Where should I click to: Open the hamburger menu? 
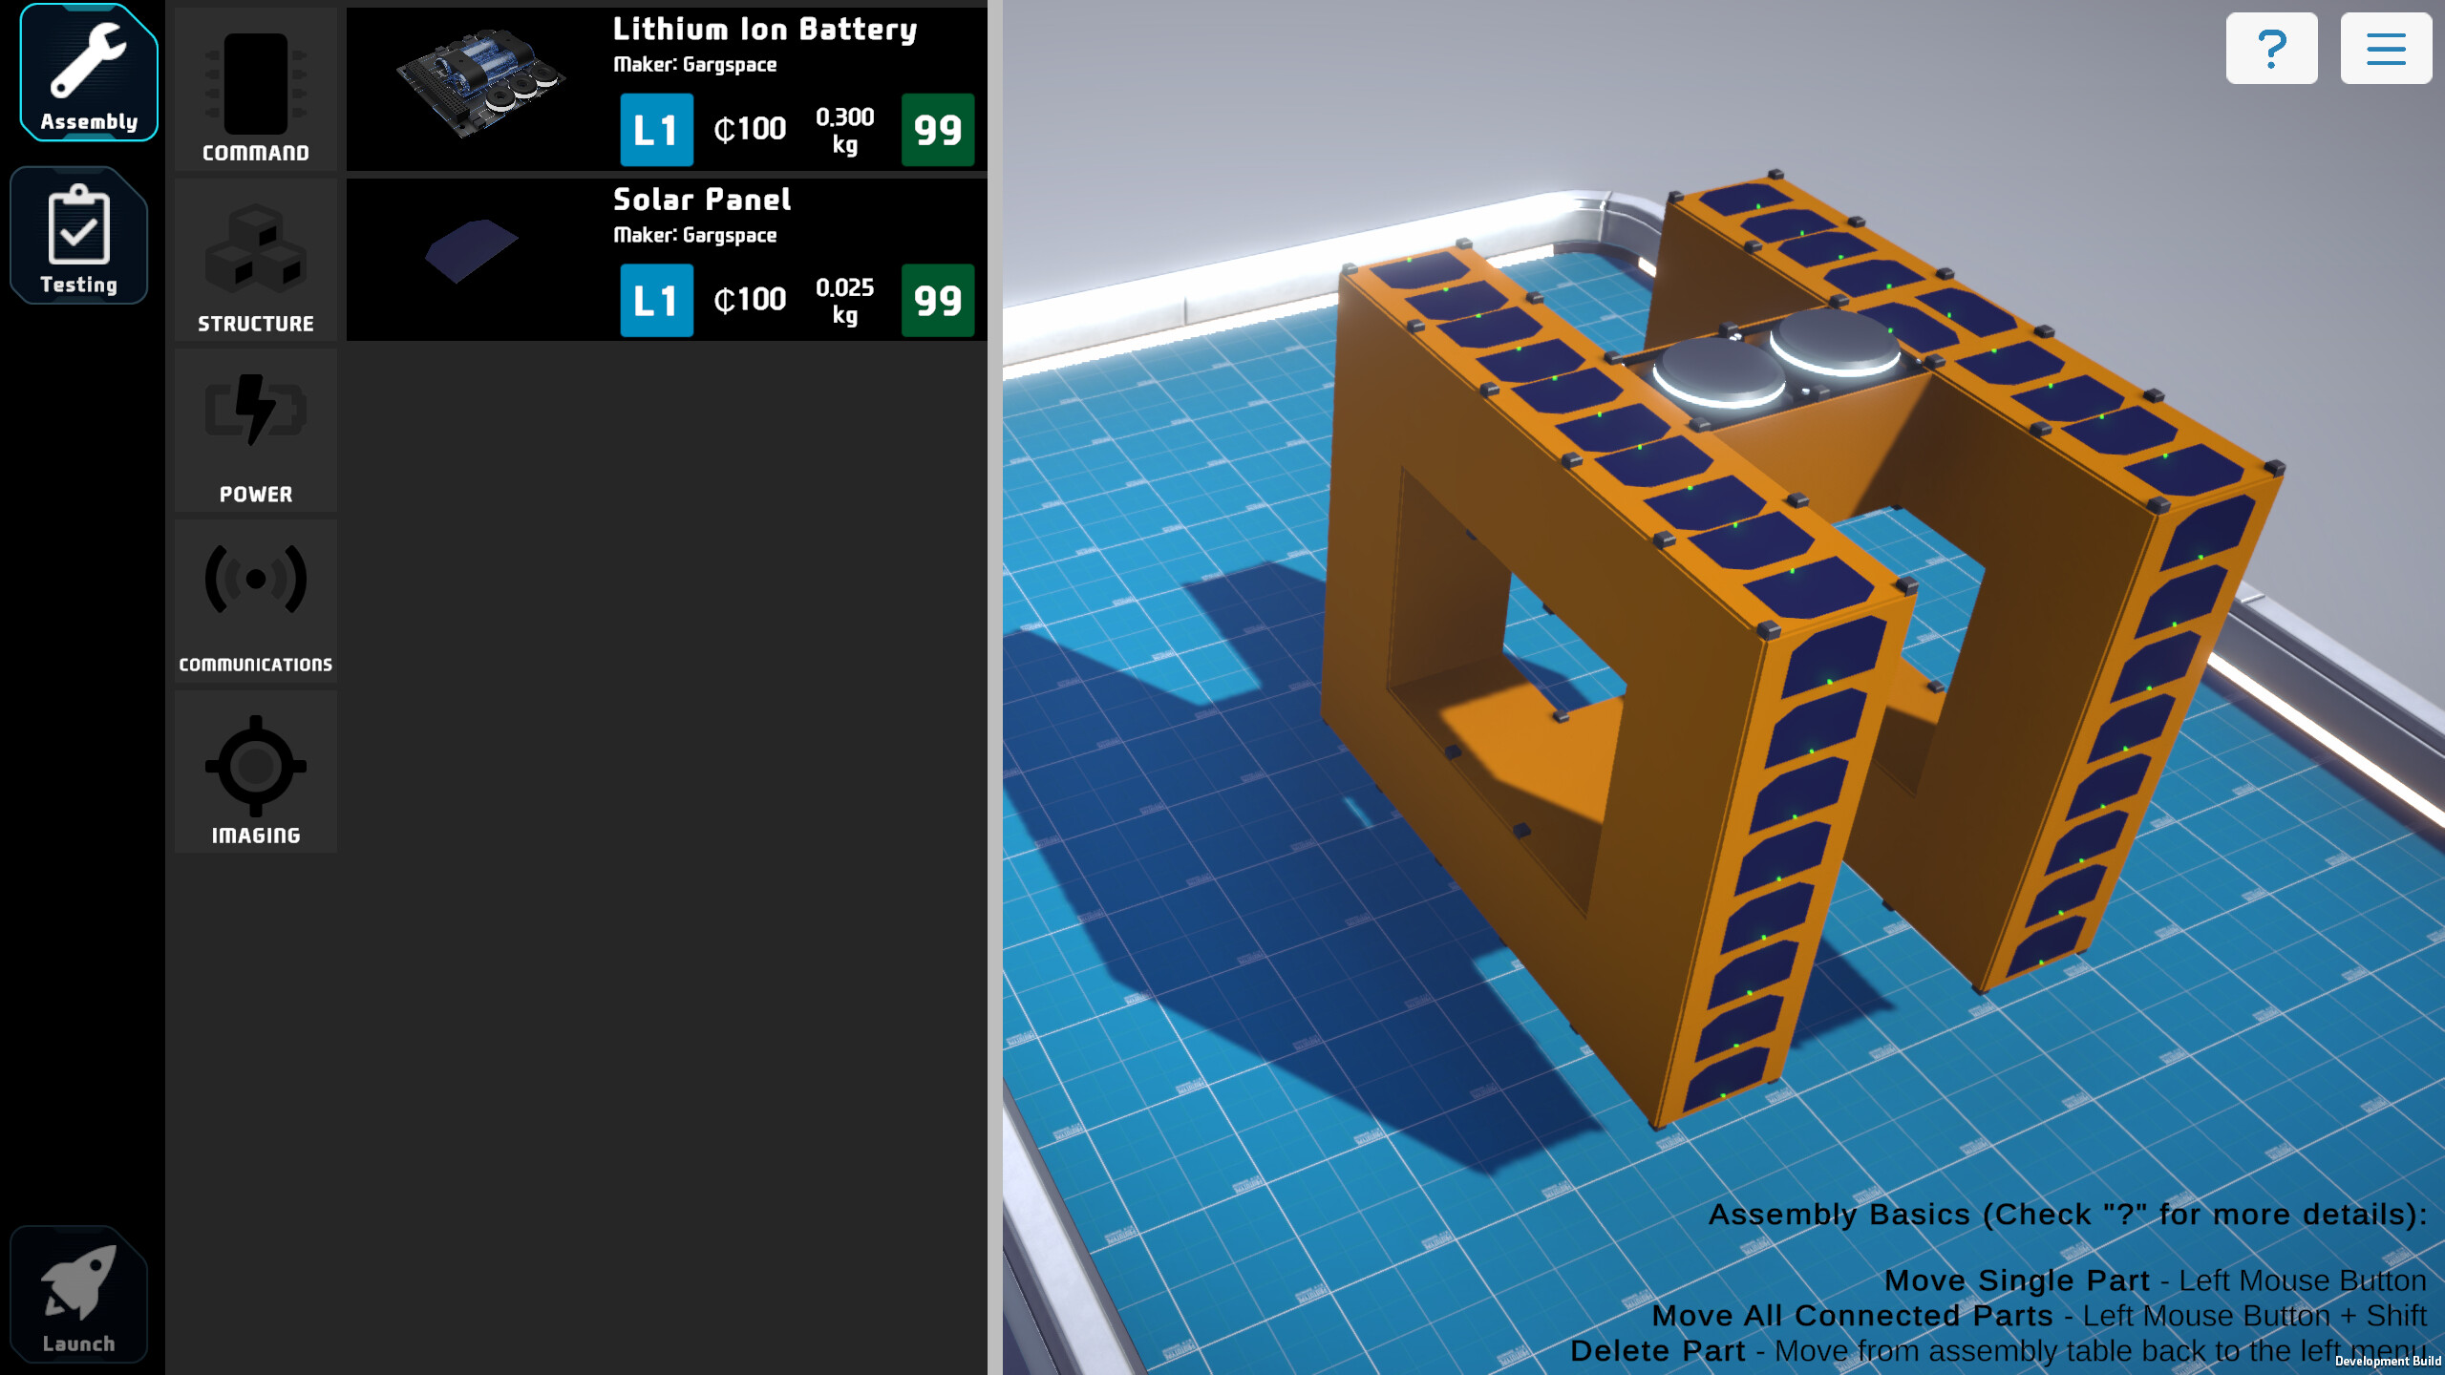(x=2386, y=48)
